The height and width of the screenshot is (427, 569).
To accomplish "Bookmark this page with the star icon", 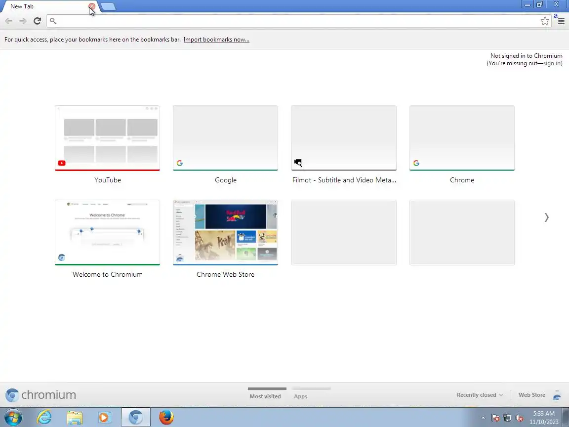I will (545, 21).
